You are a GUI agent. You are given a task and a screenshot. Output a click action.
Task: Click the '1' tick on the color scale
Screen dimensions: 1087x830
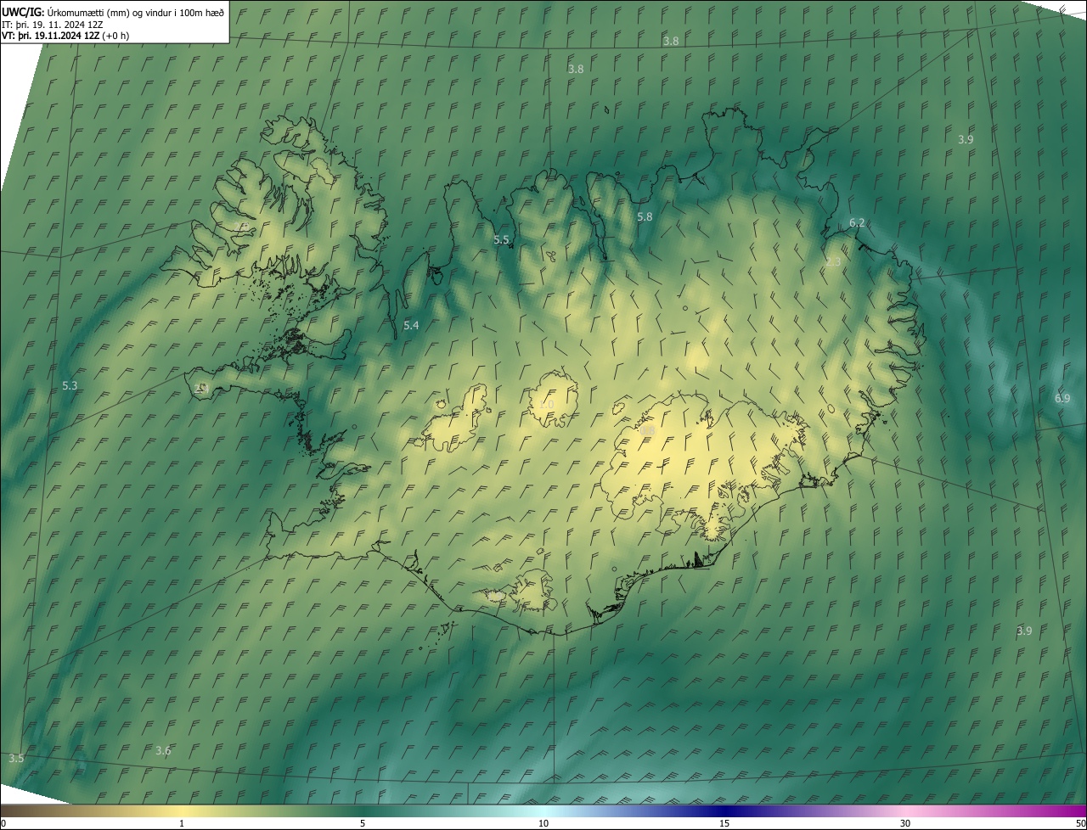pyautogui.click(x=182, y=823)
